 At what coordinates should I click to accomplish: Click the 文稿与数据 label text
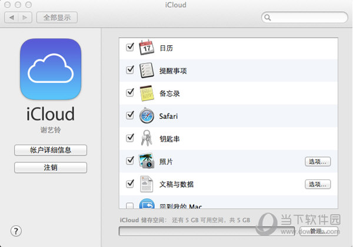176,185
